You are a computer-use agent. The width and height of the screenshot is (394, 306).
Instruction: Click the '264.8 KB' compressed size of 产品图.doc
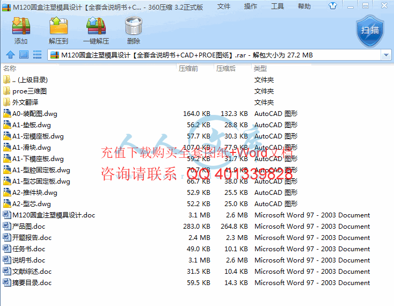[234, 227]
